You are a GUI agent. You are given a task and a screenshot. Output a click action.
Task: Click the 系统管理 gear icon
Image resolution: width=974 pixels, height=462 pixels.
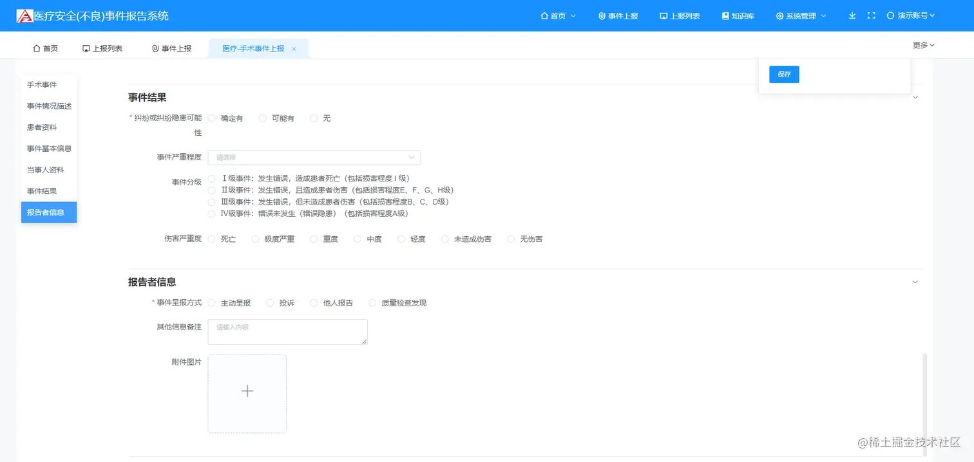pyautogui.click(x=779, y=15)
